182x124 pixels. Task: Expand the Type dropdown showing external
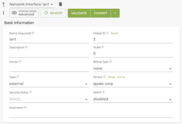point(49,84)
